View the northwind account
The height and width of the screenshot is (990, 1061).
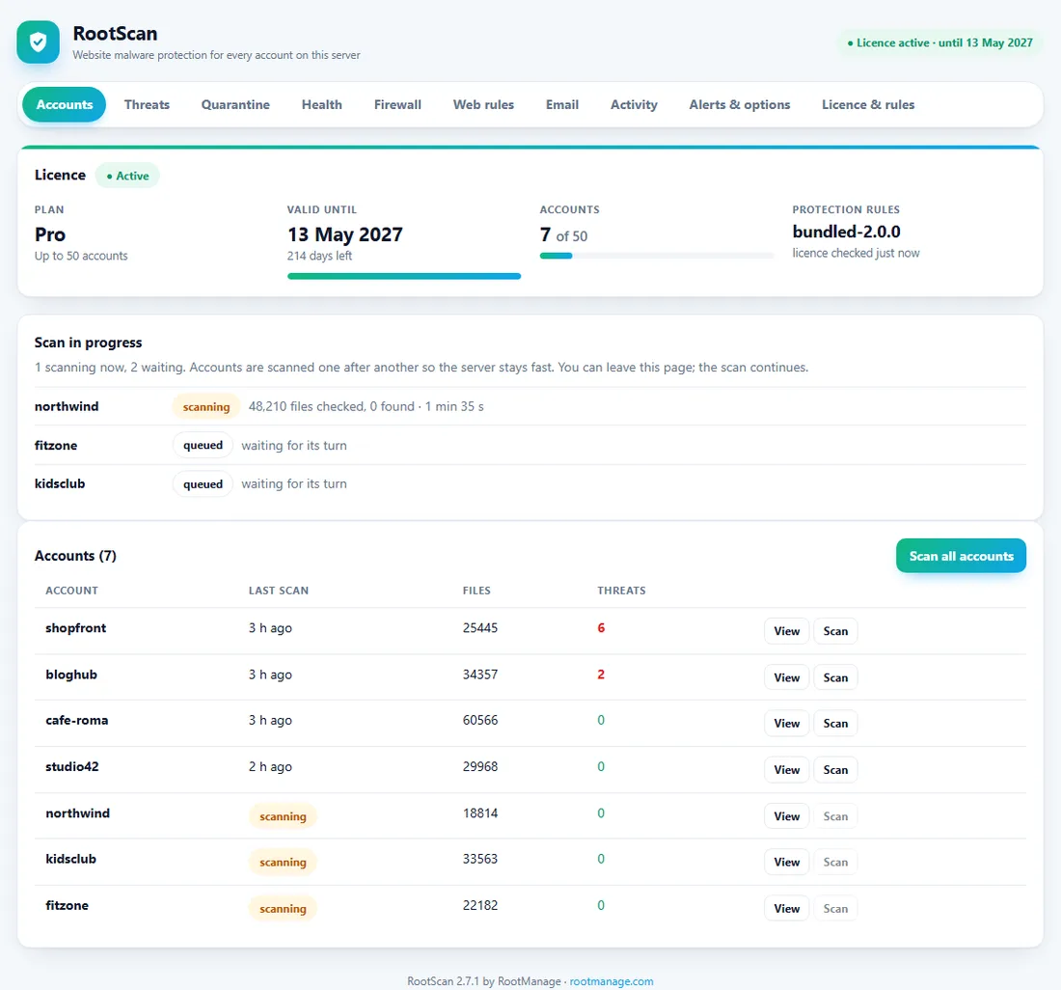(x=786, y=816)
